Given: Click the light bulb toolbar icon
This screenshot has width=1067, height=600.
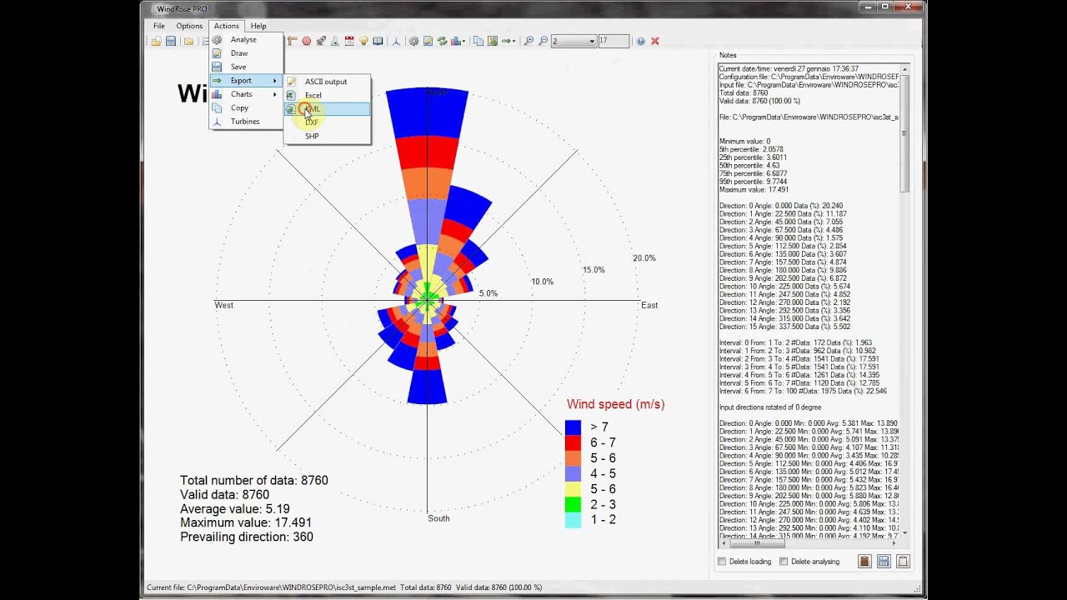Looking at the screenshot, I should [x=363, y=41].
